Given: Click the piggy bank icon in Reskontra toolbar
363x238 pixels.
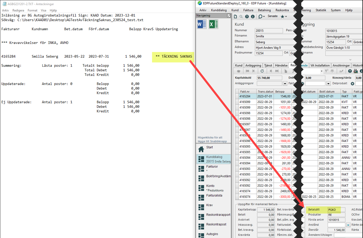Looking at the screenshot, I should [x=239, y=71].
